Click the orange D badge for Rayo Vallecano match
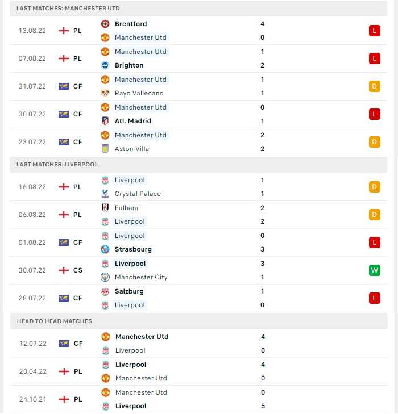The image size is (398, 414). coord(375,86)
